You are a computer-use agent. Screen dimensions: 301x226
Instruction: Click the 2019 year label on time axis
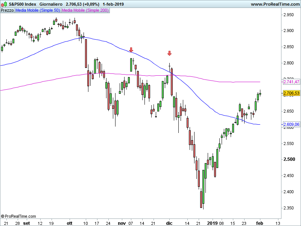pyautogui.click(x=212, y=223)
